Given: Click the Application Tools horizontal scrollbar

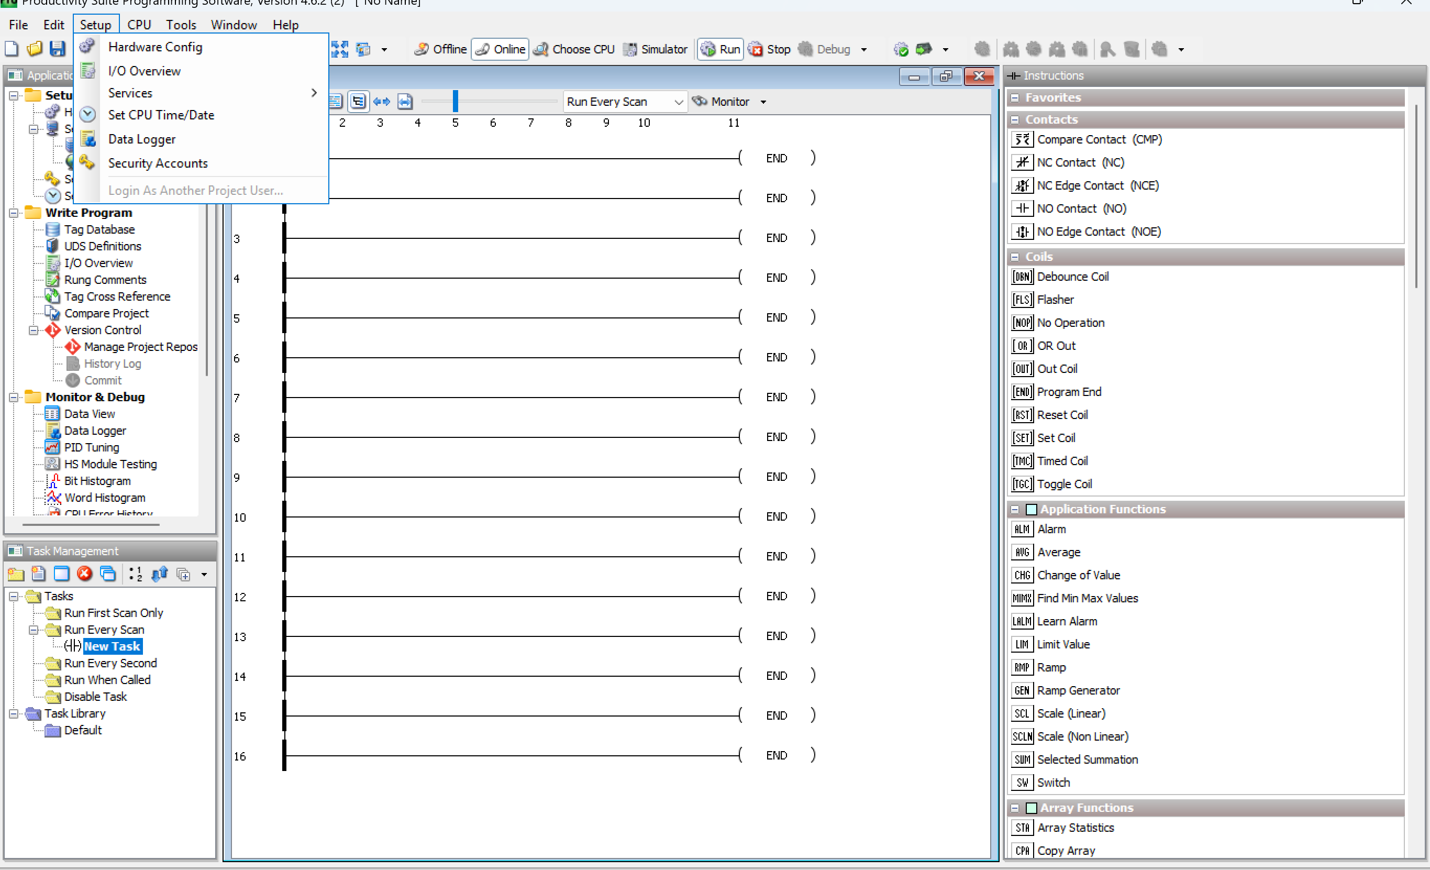Looking at the screenshot, I should pyautogui.click(x=91, y=525).
